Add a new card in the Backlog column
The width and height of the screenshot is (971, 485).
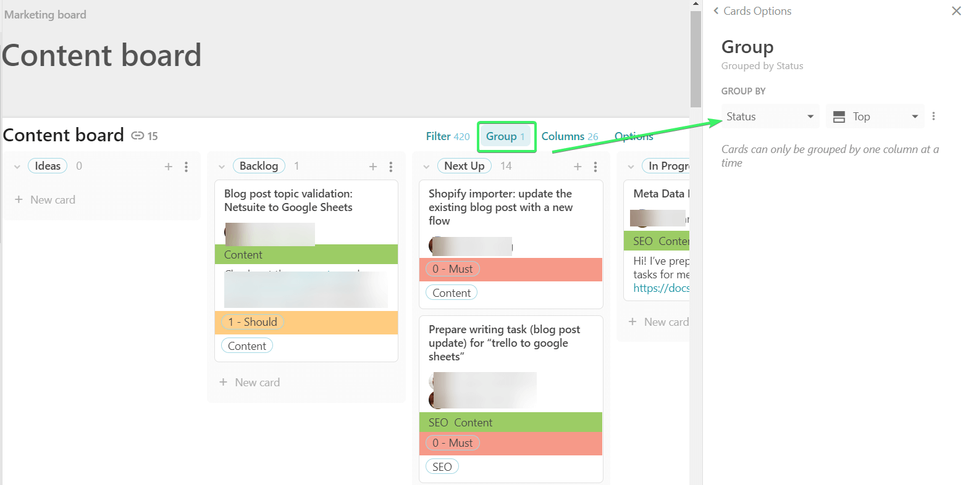pyautogui.click(x=250, y=383)
